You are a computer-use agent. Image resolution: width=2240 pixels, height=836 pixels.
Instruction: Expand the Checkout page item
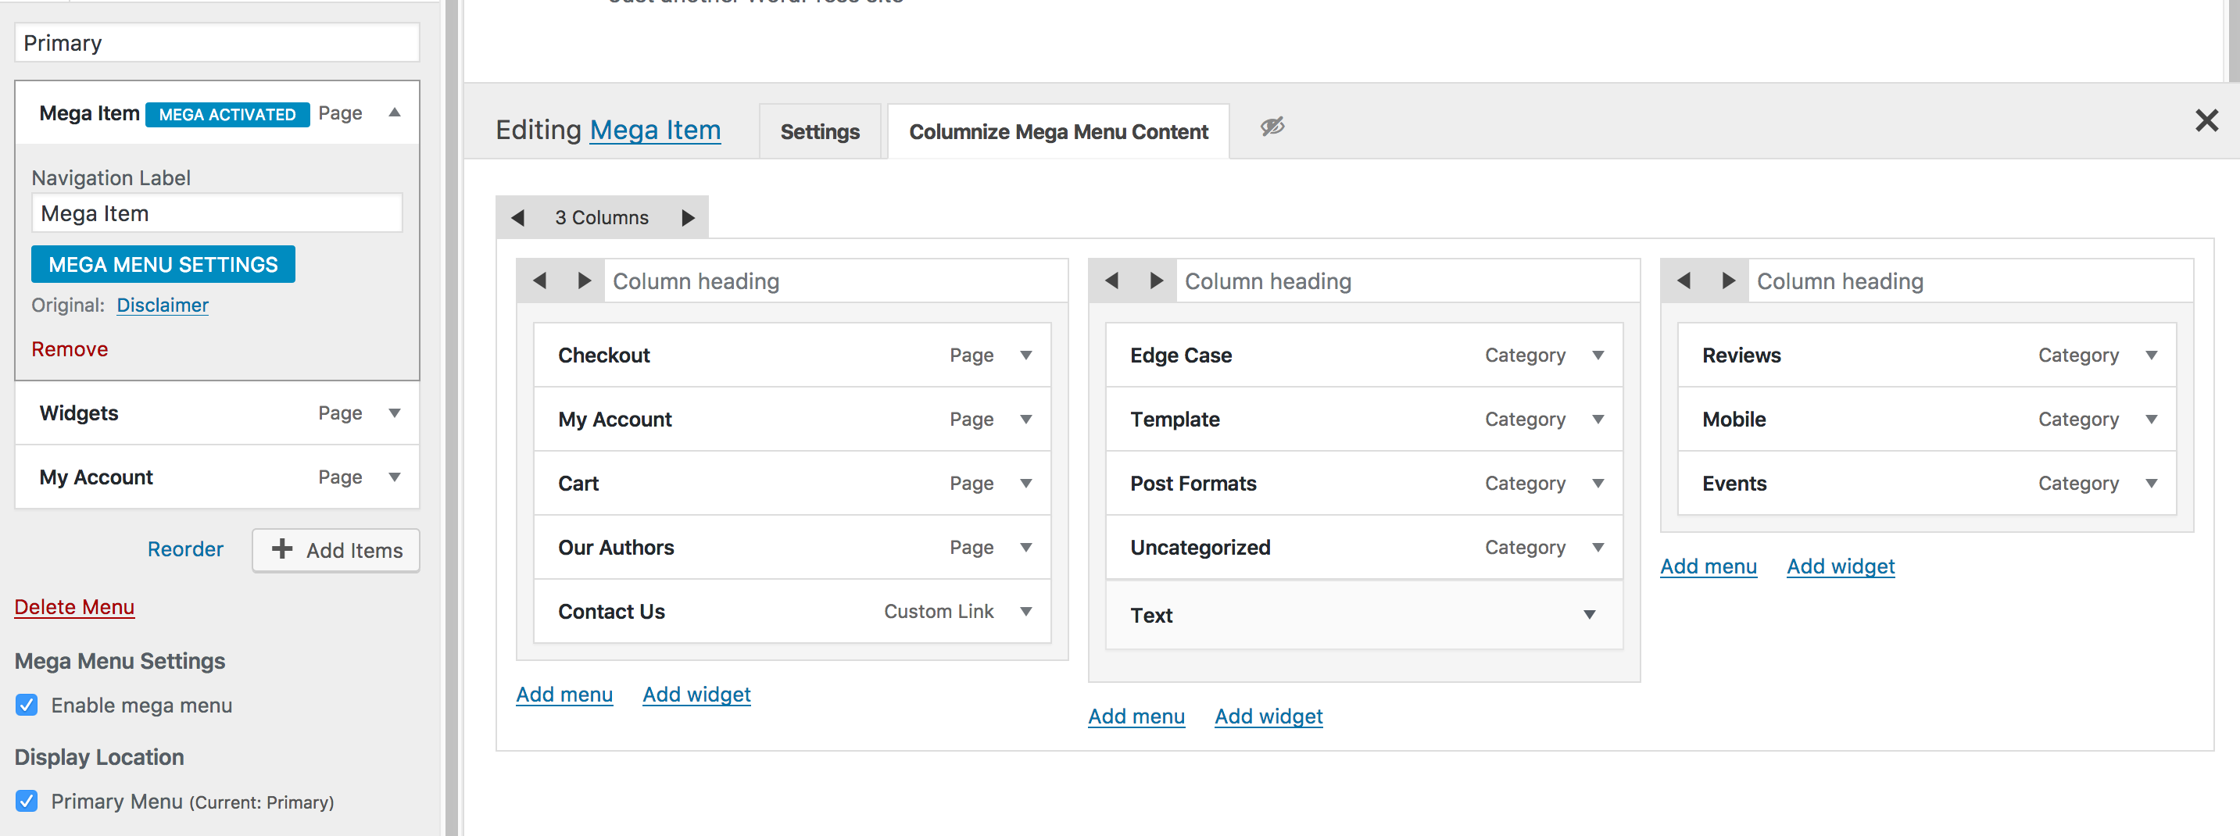coord(1026,355)
